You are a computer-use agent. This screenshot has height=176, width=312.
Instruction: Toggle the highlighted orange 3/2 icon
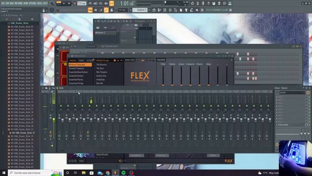[x=112, y=3]
